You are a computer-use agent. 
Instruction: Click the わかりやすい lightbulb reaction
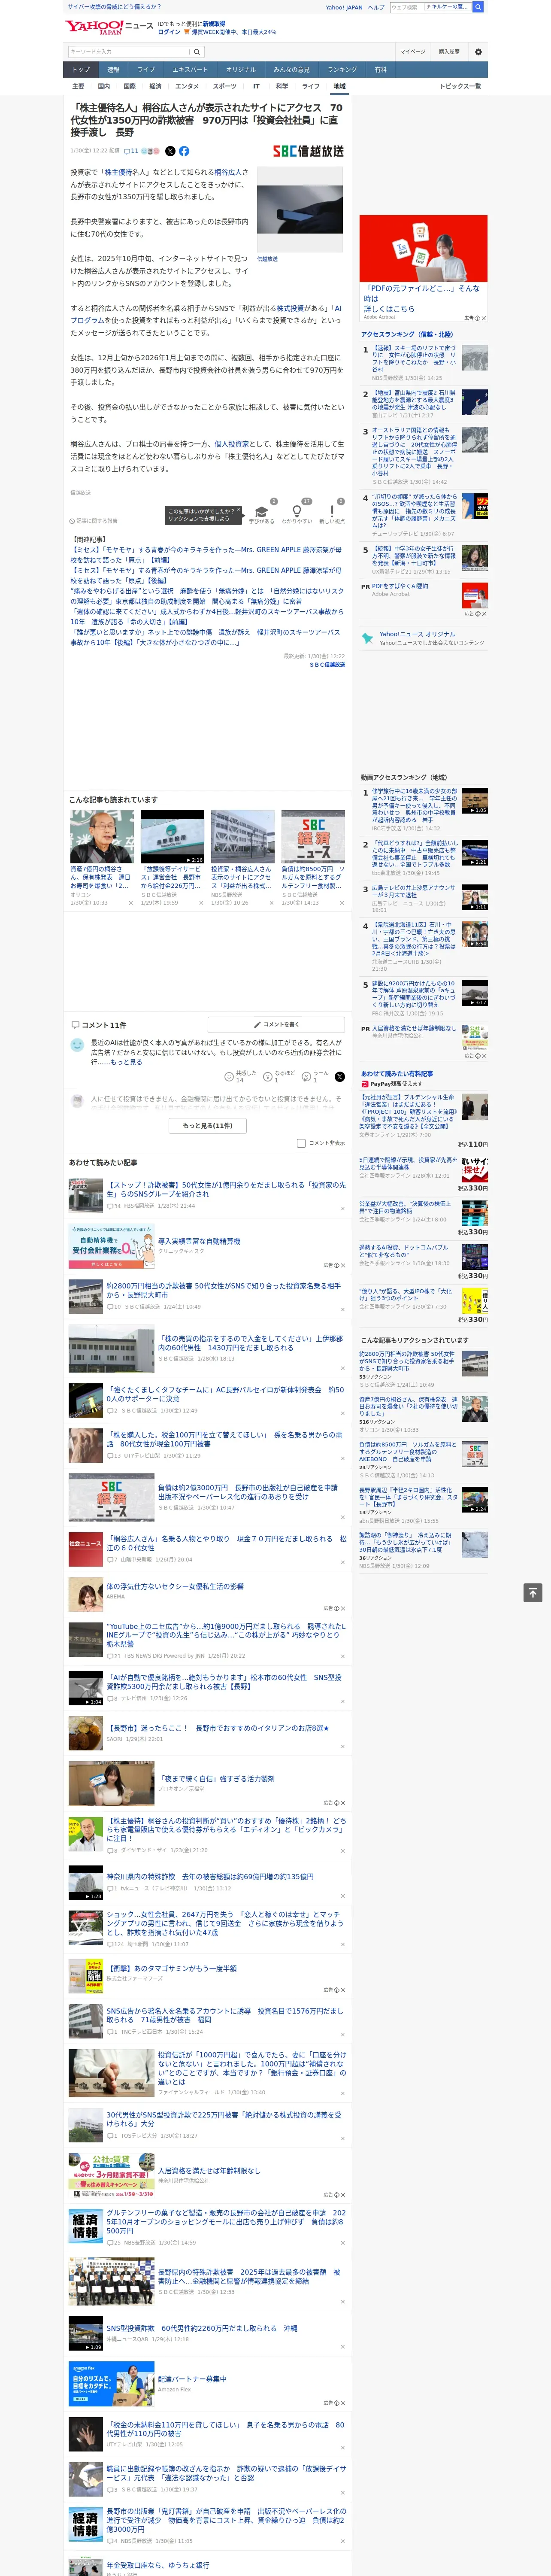pyautogui.click(x=297, y=514)
